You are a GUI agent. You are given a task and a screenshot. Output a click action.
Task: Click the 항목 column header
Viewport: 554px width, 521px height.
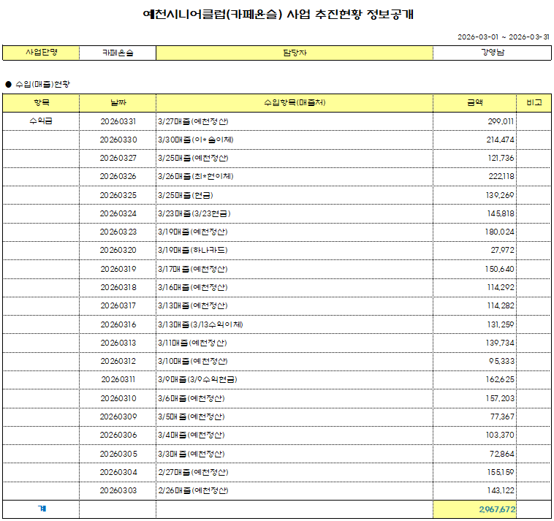pyautogui.click(x=41, y=103)
